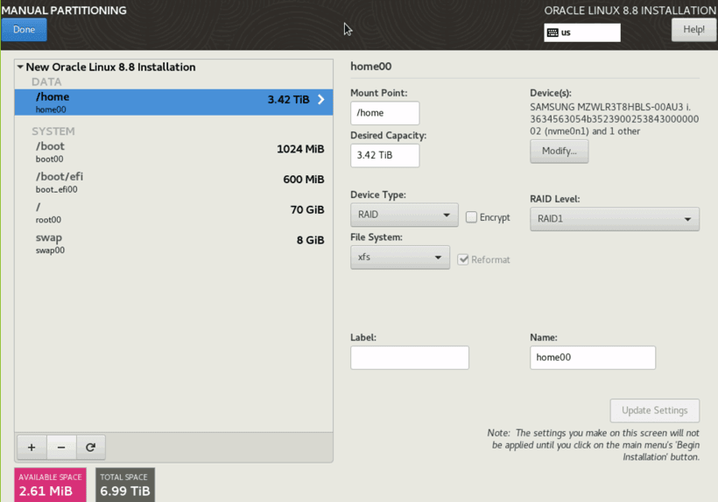The width and height of the screenshot is (718, 502).
Task: Click ORACLE LINUX 8.8 INSTALLATION title text
Action: tap(630, 11)
